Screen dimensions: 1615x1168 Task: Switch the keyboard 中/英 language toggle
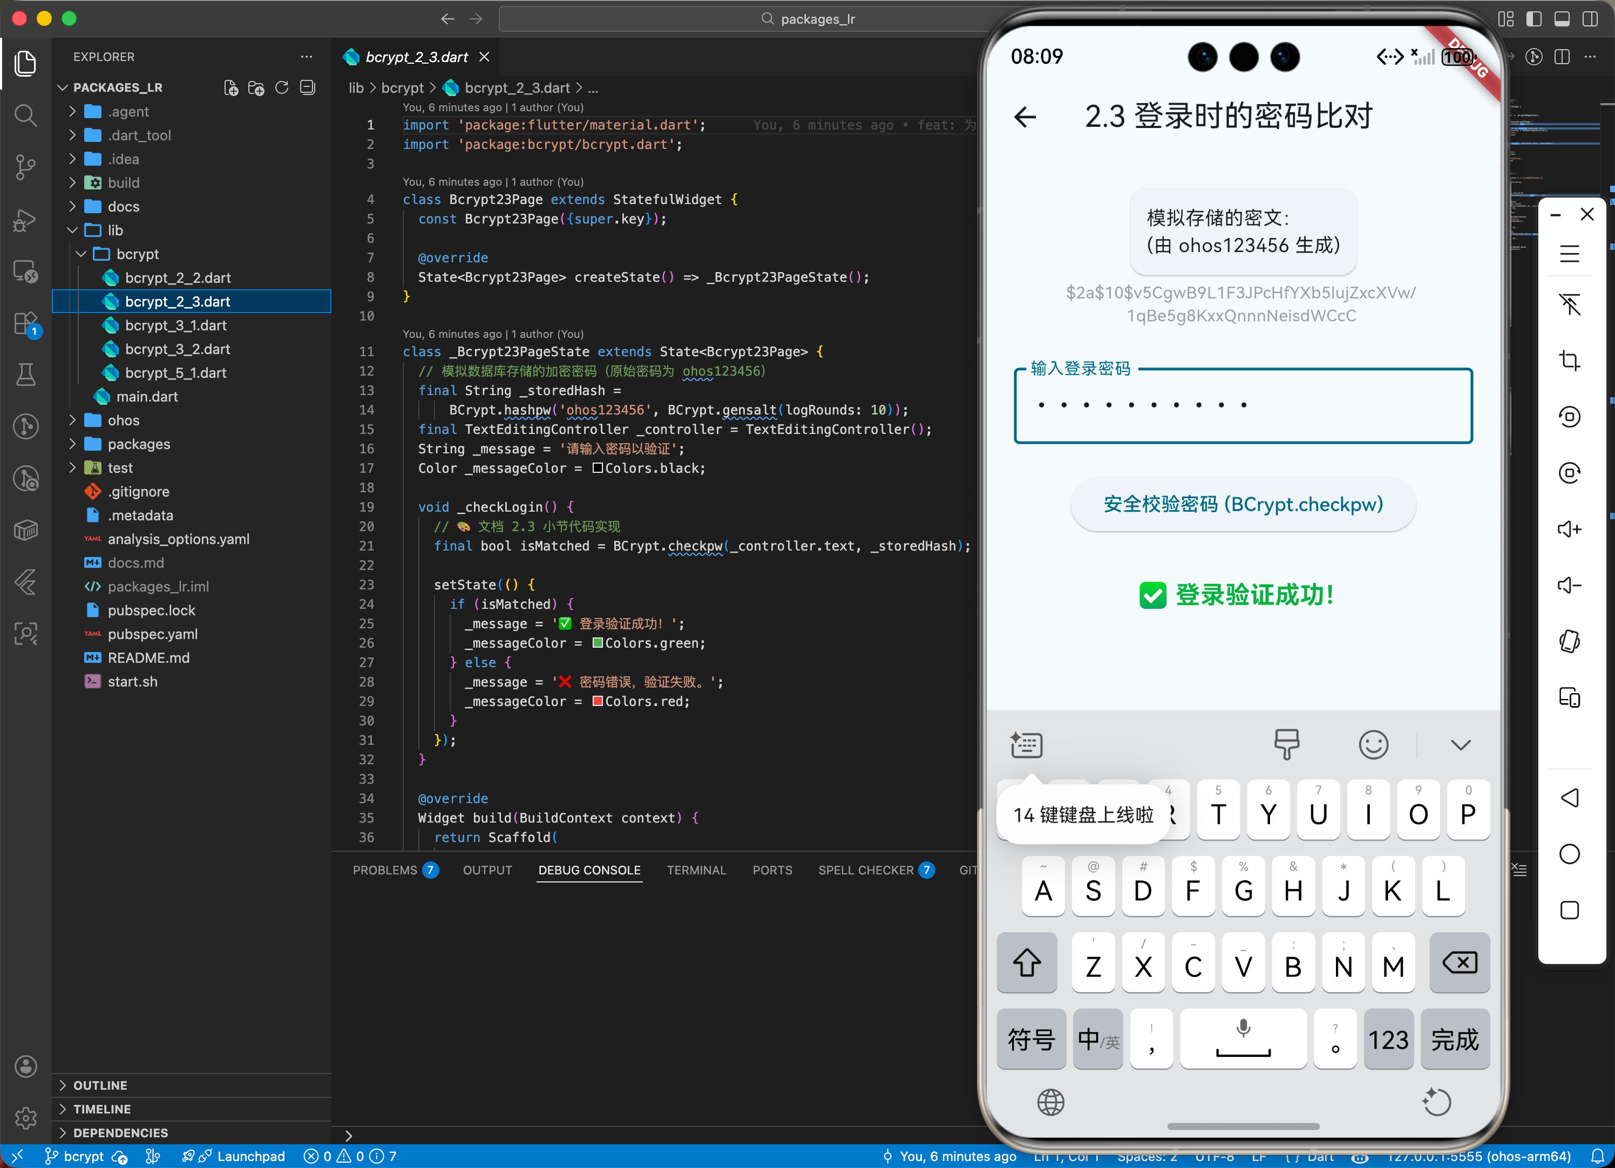coord(1097,1040)
